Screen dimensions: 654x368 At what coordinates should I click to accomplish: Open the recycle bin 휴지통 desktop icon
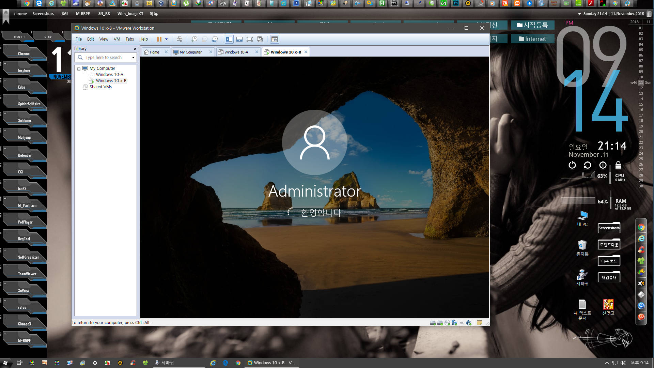point(582,248)
